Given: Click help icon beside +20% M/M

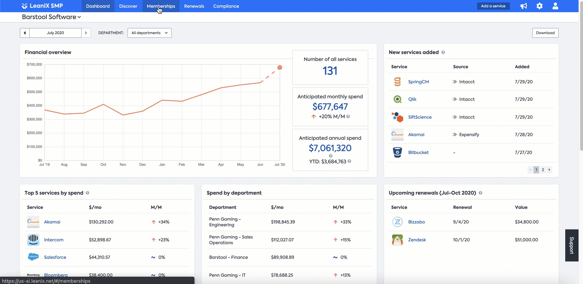Looking at the screenshot, I should pos(348,117).
